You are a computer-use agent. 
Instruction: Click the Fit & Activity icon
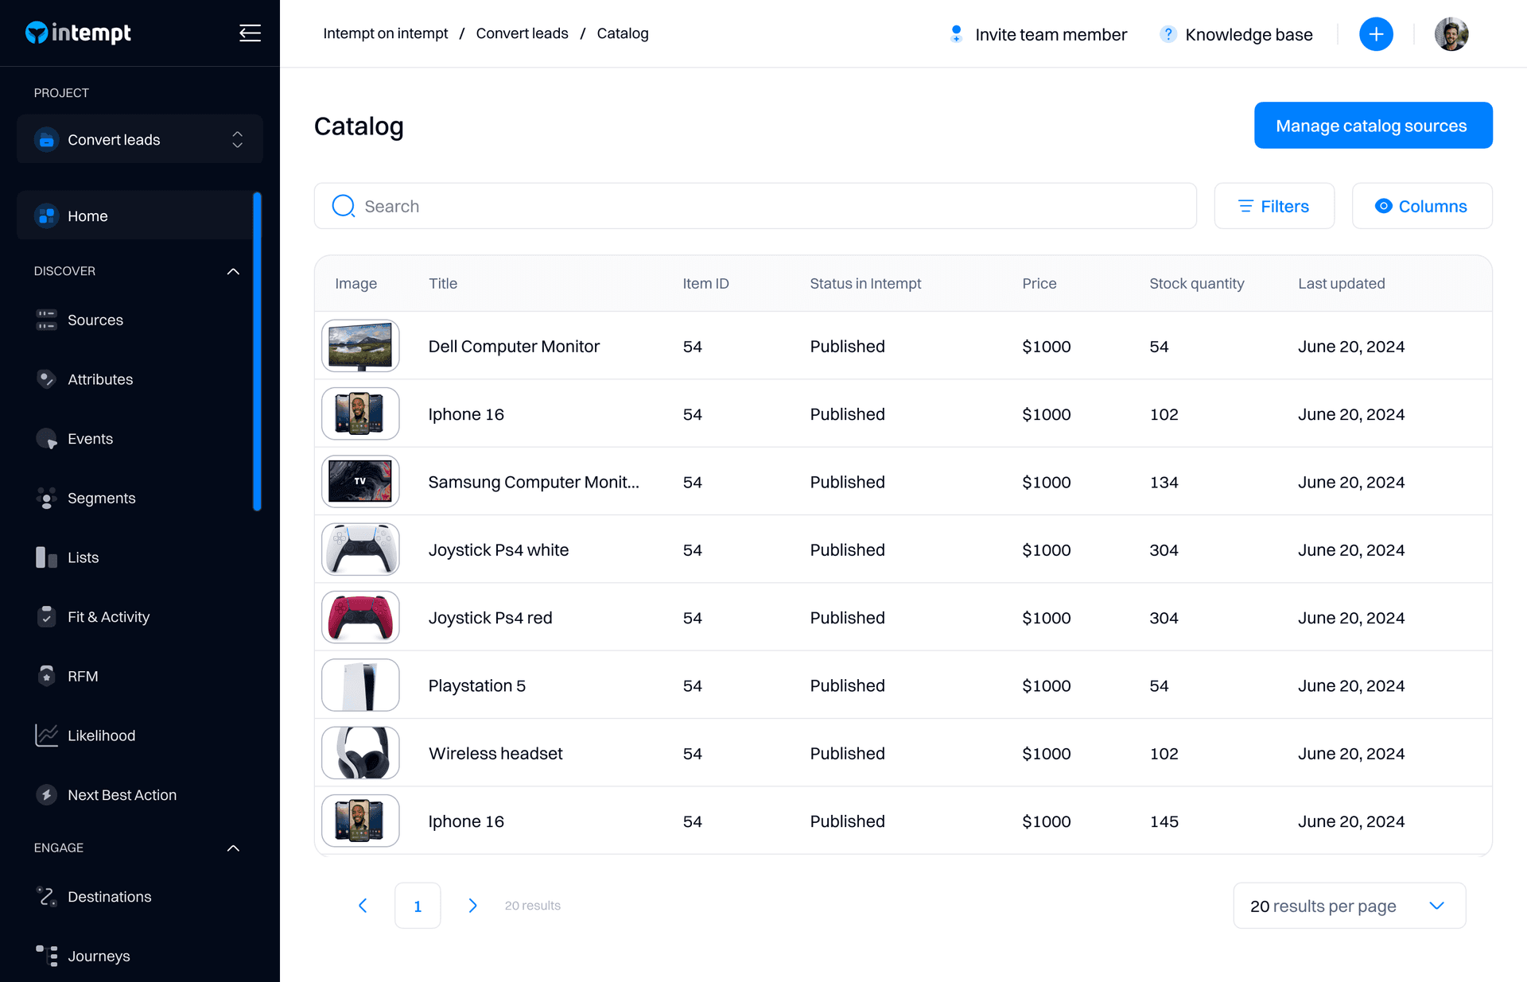pos(47,616)
